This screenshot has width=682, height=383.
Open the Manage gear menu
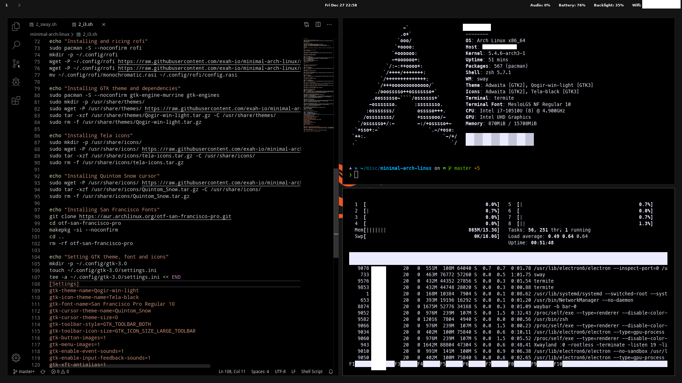point(16,358)
